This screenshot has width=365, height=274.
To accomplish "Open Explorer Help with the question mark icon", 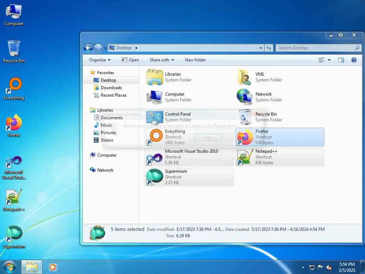I will [x=354, y=60].
